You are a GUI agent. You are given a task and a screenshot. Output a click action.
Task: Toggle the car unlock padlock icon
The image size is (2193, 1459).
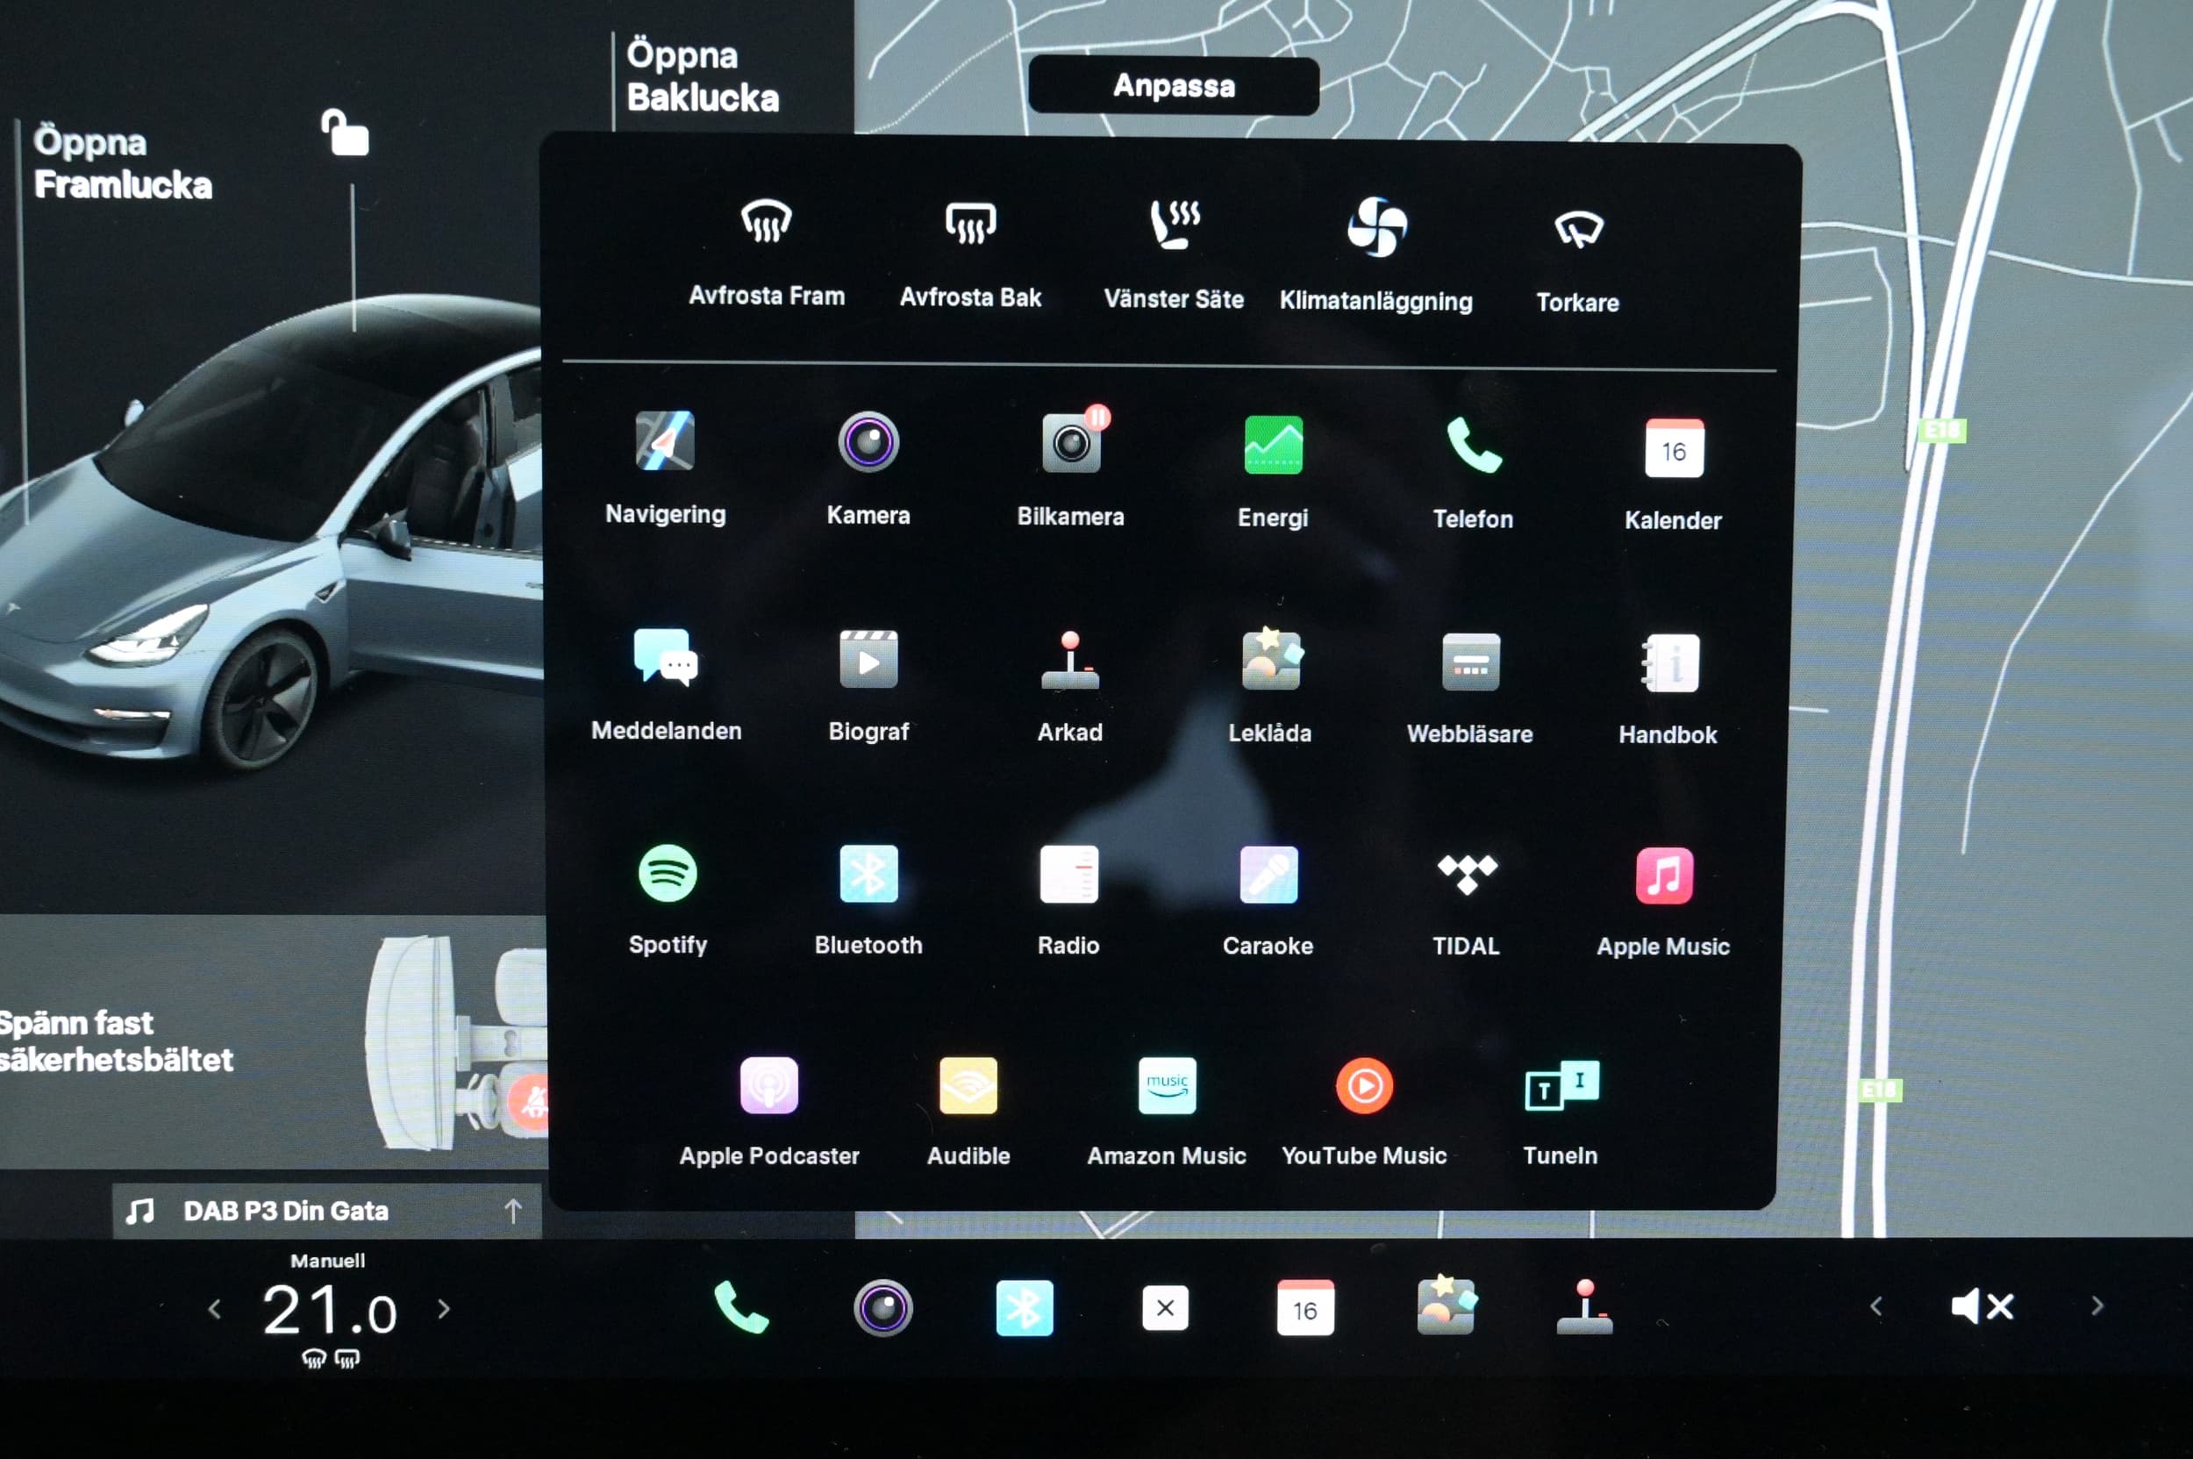pyautogui.click(x=346, y=133)
